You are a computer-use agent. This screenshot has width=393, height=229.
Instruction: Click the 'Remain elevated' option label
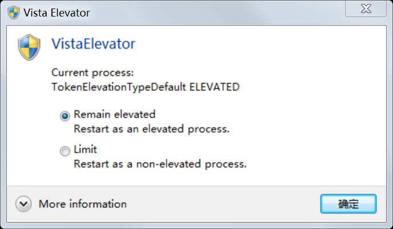[x=114, y=114]
